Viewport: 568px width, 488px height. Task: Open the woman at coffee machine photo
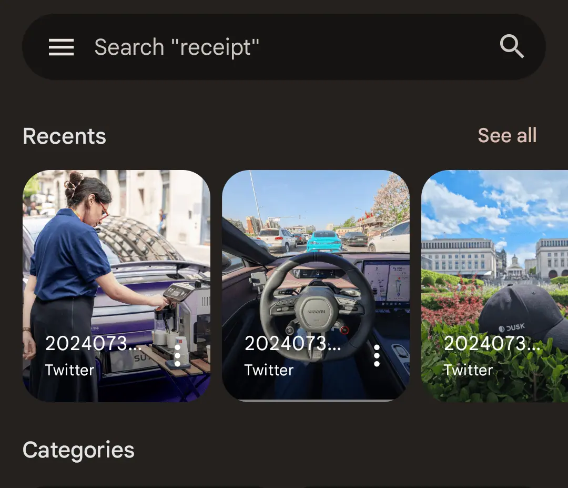[x=116, y=286]
